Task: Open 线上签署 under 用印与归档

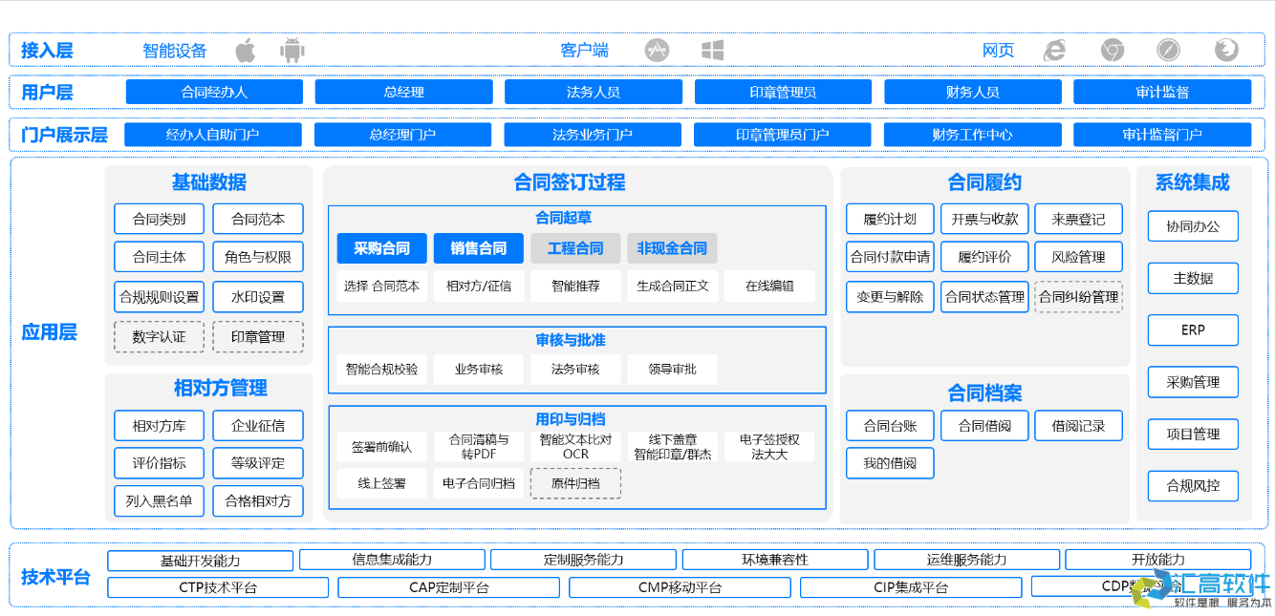Action: (x=381, y=483)
